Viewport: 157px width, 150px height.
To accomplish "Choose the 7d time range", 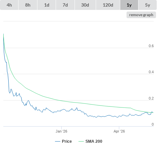I will coord(65,5).
